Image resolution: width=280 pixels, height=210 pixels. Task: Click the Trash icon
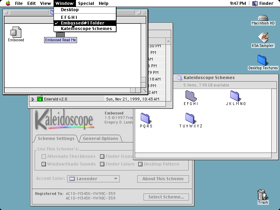click(262, 195)
